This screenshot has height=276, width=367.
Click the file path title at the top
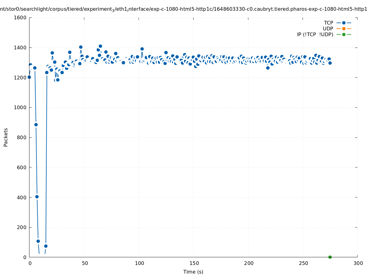[183, 9]
